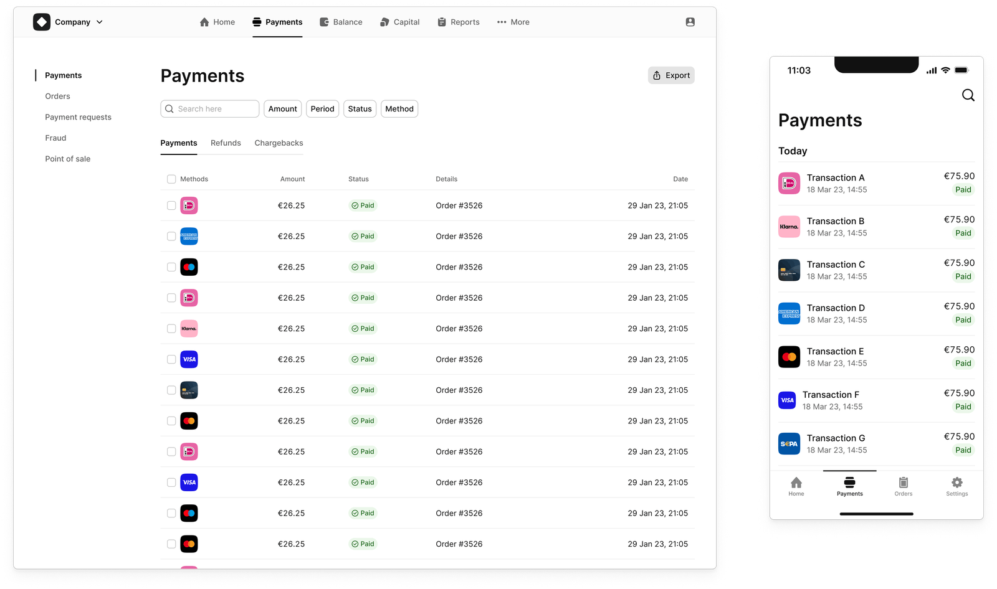Screen dimensions: 997x589
Task: Open Orders in the left sidebar
Action: [x=57, y=97]
